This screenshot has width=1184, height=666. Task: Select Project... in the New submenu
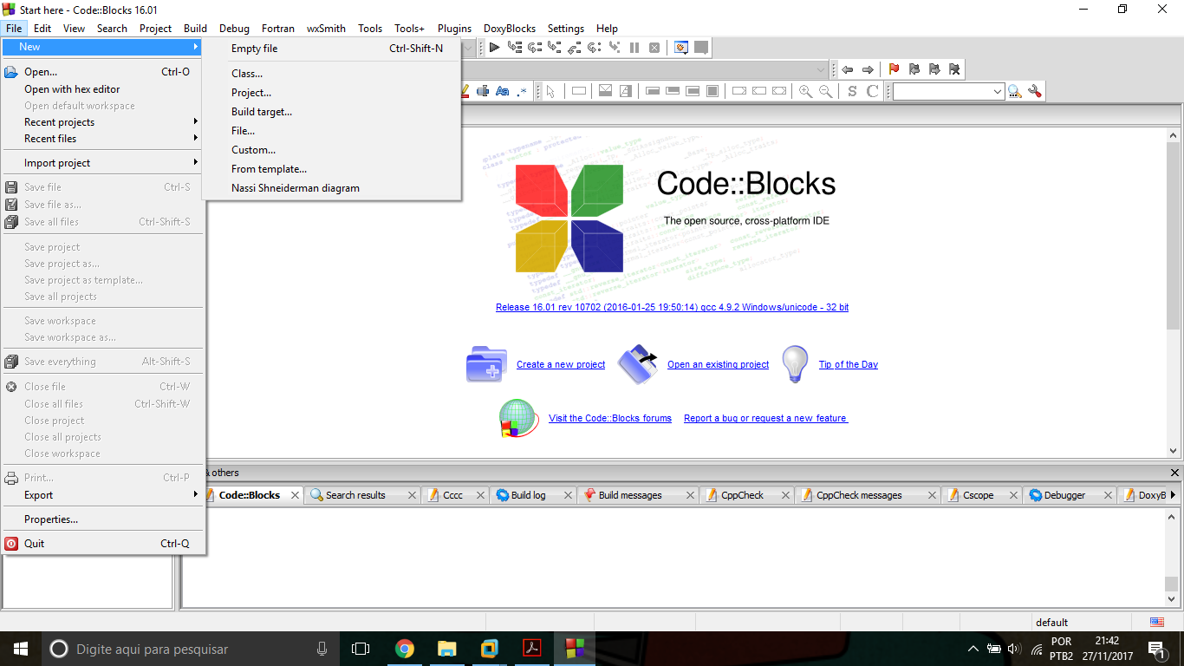(x=331, y=93)
